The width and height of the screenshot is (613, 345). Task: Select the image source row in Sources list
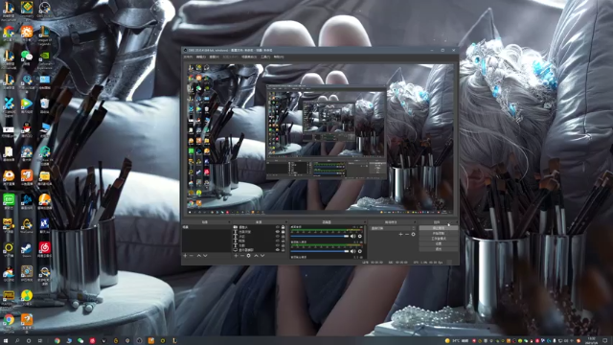coord(259,227)
